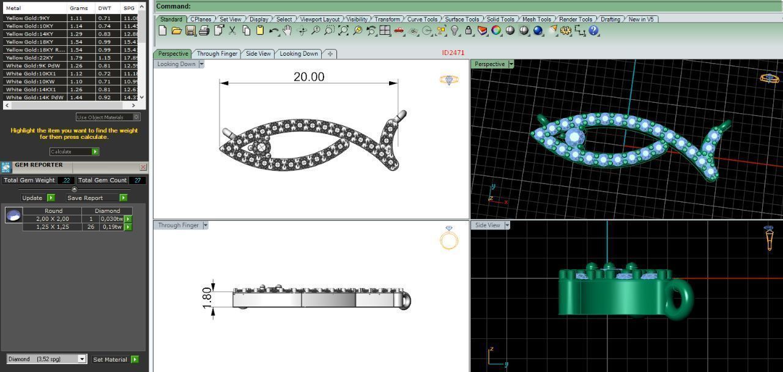Viewport: 783px width, 372px height.
Task: Click the red car set-view icon
Action: [x=398, y=30]
